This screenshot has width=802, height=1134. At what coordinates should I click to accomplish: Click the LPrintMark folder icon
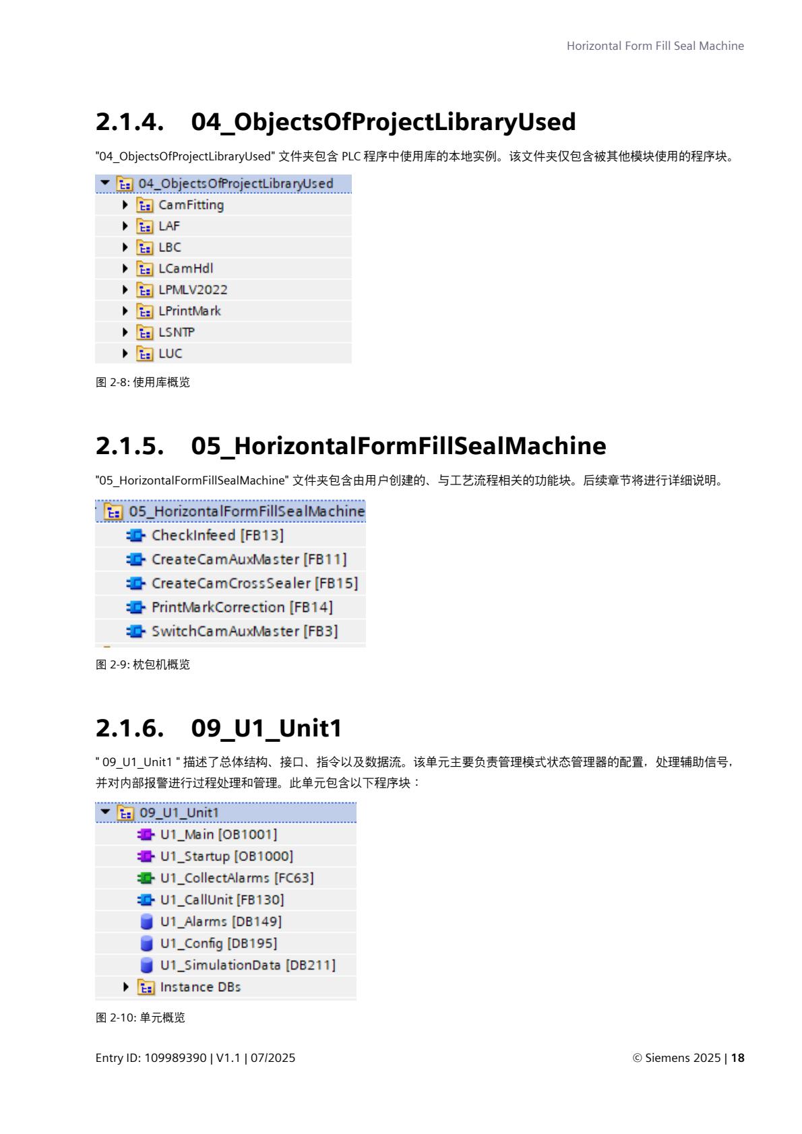[145, 311]
